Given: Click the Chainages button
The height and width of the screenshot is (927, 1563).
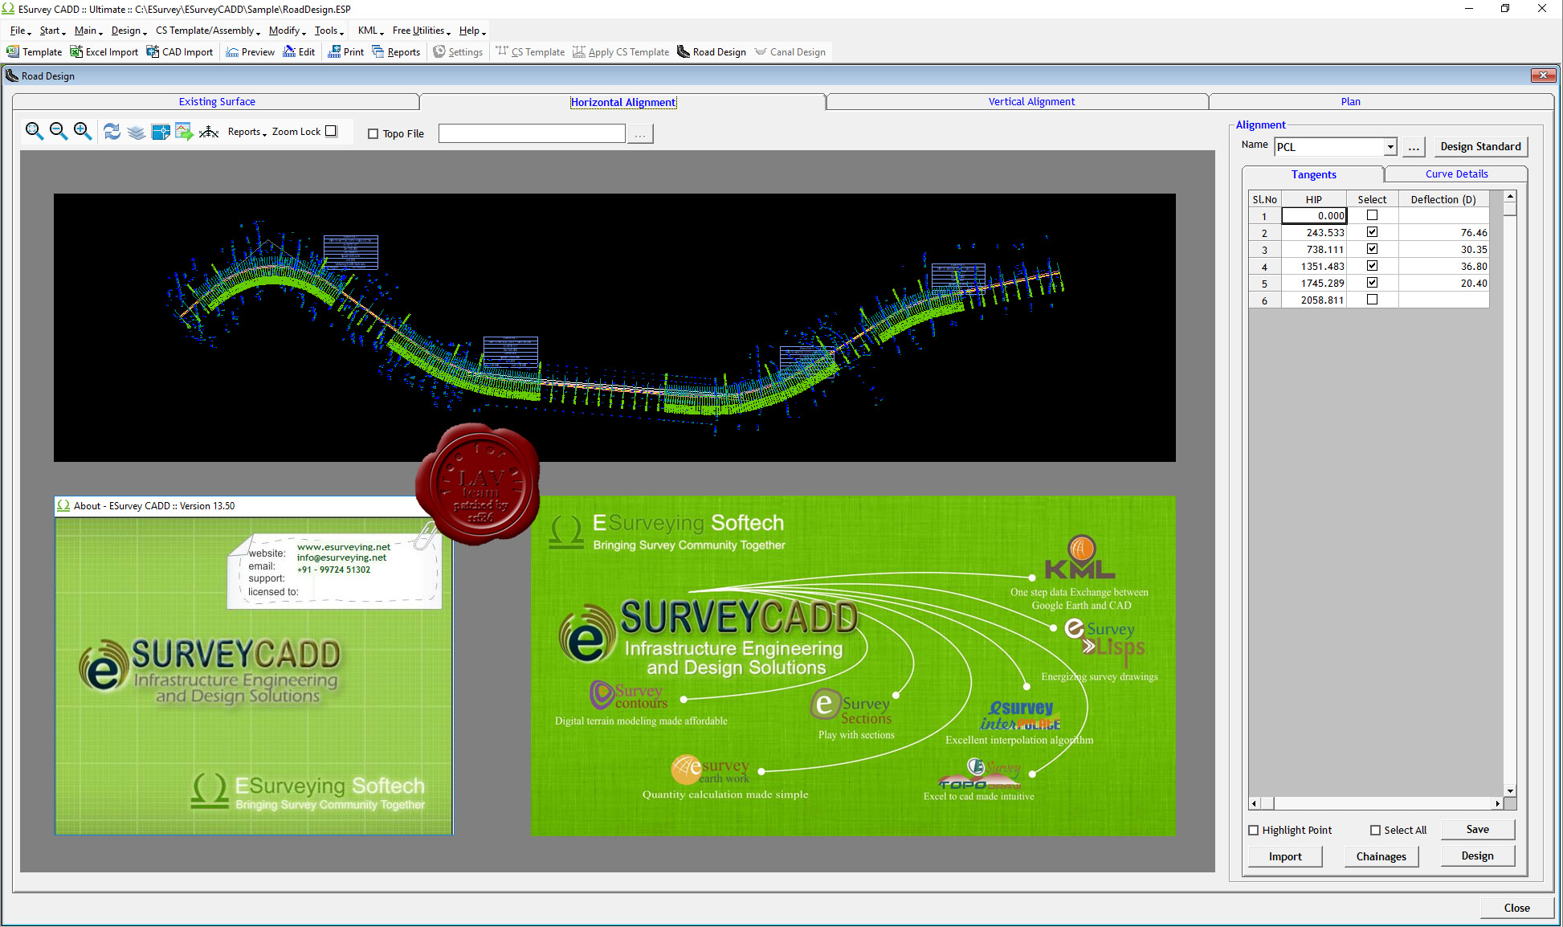Looking at the screenshot, I should pos(1381,856).
